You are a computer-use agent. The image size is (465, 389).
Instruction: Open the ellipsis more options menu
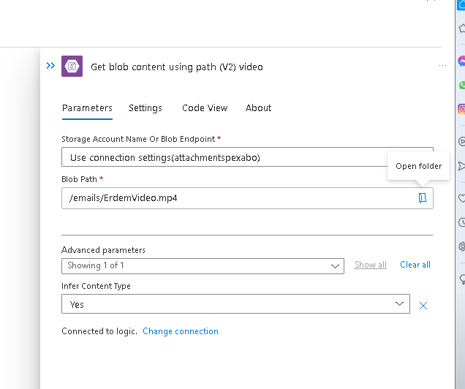(442, 65)
